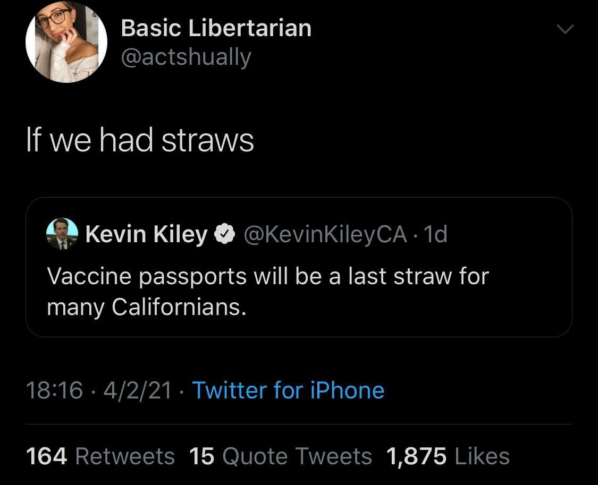View the 1,875 Likes list
Image resolution: width=598 pixels, height=485 pixels.
point(448,456)
